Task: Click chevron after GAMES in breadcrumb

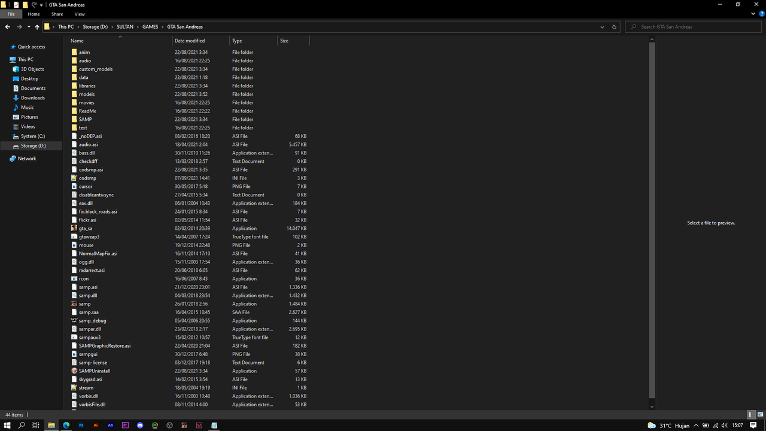Action: pyautogui.click(x=163, y=27)
